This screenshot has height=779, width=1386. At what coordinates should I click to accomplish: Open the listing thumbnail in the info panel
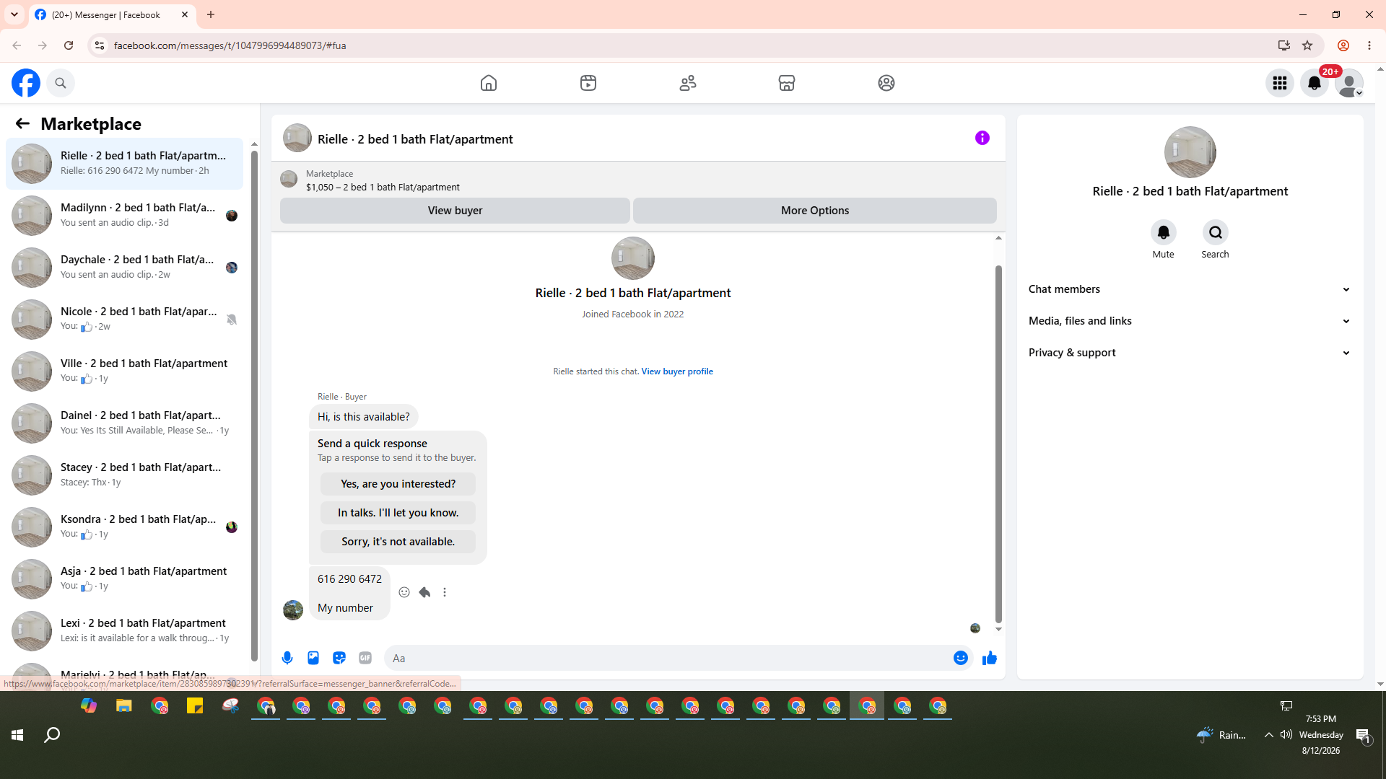coord(1190,152)
